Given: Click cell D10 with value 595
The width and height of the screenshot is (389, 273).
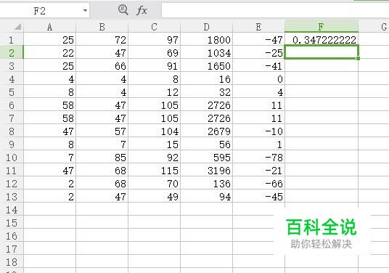Looking at the screenshot, I should [207, 158].
